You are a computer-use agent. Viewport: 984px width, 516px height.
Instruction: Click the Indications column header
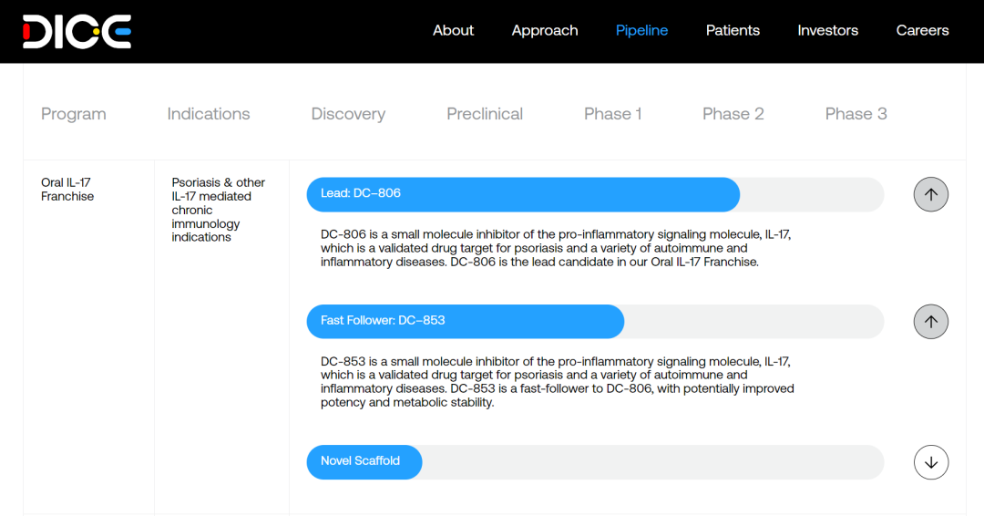[x=209, y=114]
